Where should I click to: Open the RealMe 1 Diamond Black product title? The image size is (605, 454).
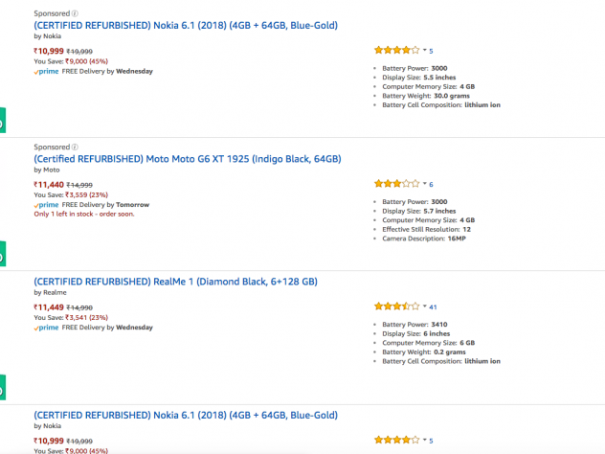(175, 282)
